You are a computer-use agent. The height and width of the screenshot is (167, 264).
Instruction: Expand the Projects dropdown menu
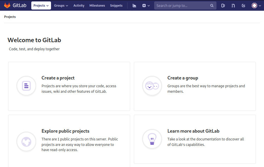[x=41, y=5]
